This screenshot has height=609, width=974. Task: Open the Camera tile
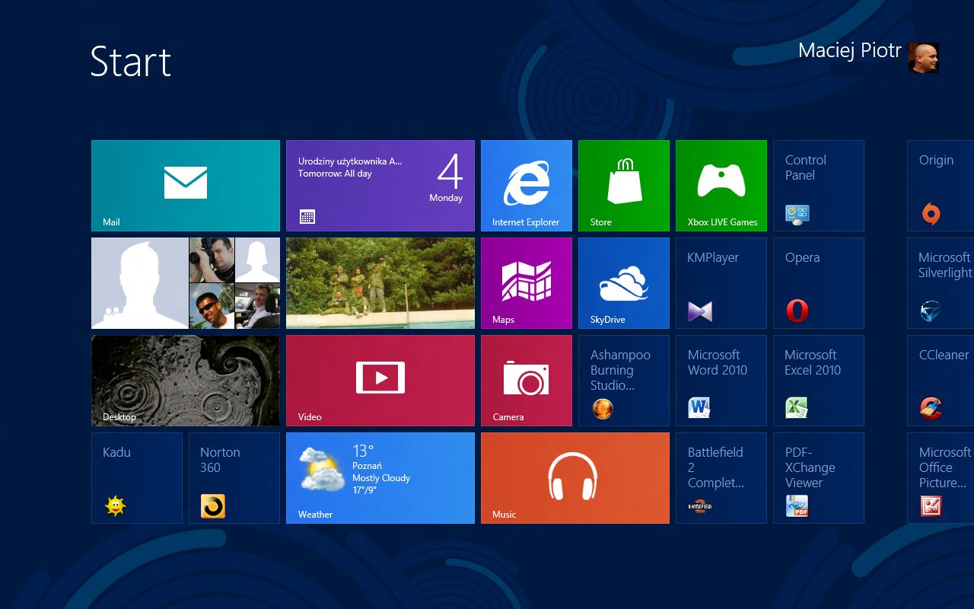click(527, 381)
